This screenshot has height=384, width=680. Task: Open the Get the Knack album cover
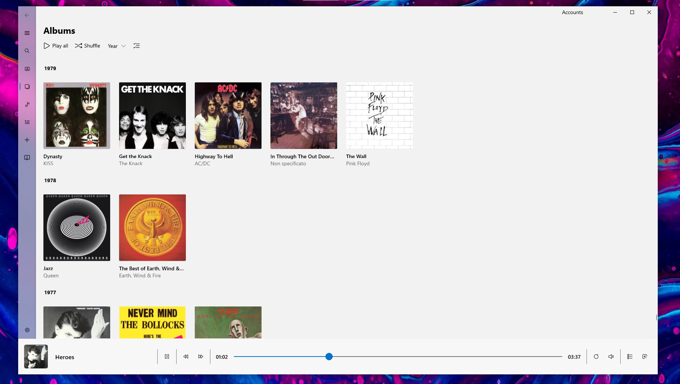(152, 116)
